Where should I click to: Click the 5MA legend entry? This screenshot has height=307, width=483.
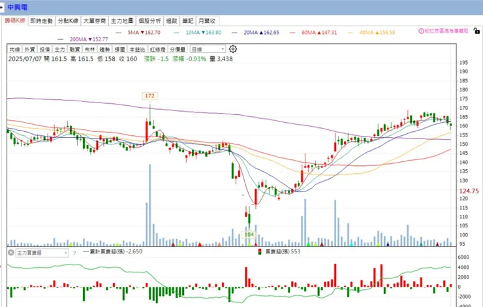coord(138,33)
